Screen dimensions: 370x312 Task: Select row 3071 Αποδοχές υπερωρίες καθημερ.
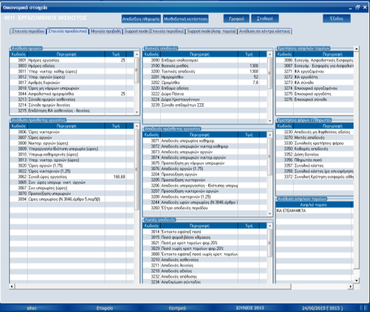click(205, 141)
